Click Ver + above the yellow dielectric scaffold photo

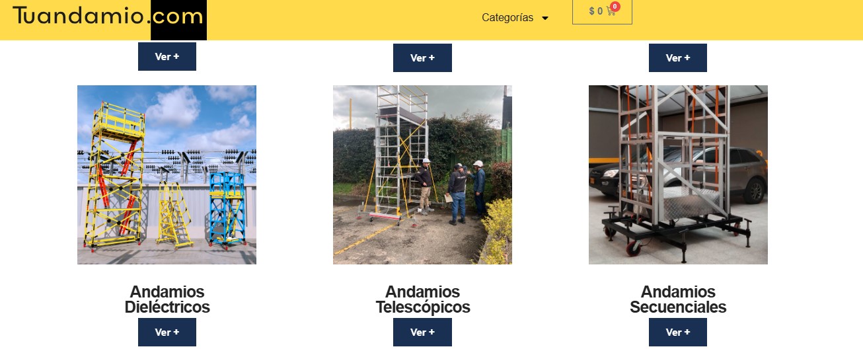[x=167, y=57]
